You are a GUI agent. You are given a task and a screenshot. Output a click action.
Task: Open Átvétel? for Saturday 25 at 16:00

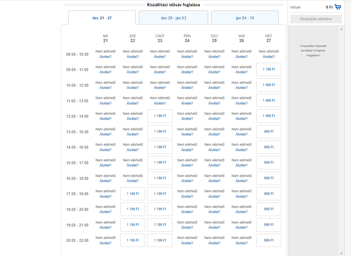point(214,181)
